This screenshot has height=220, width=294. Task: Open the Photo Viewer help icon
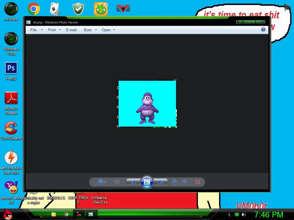[x=263, y=30]
